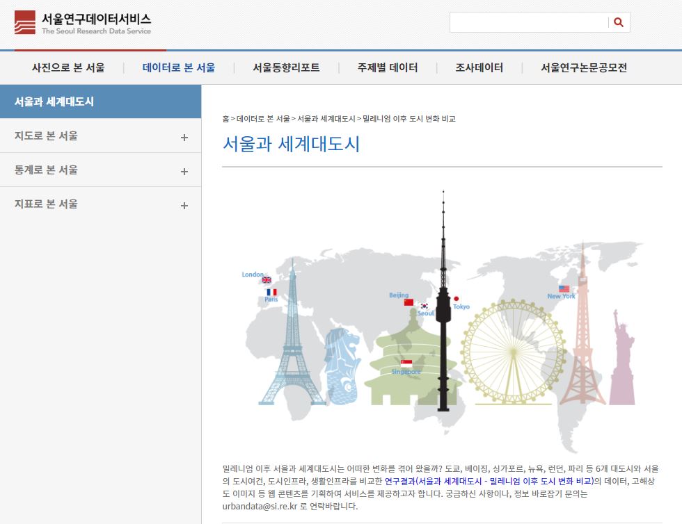The width and height of the screenshot is (682, 524).
Task: Go to 조사데이터 in the navigation
Action: click(479, 68)
